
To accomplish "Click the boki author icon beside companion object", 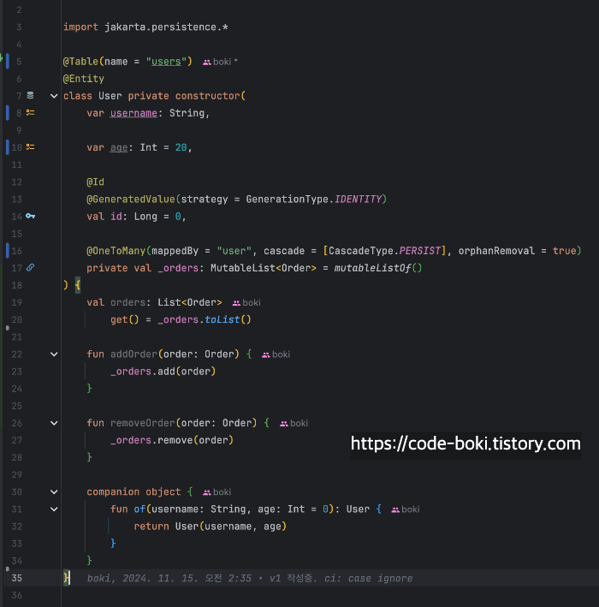I will pyautogui.click(x=207, y=492).
